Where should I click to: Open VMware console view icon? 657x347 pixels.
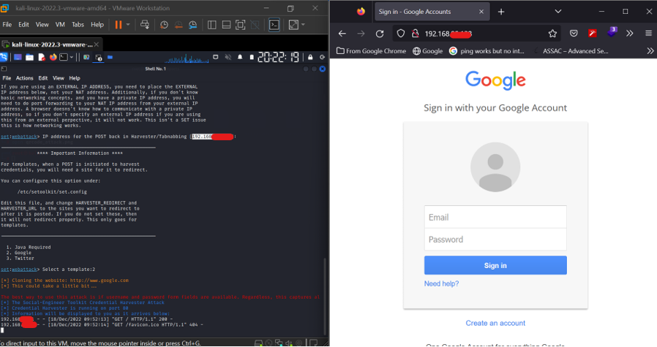click(274, 25)
